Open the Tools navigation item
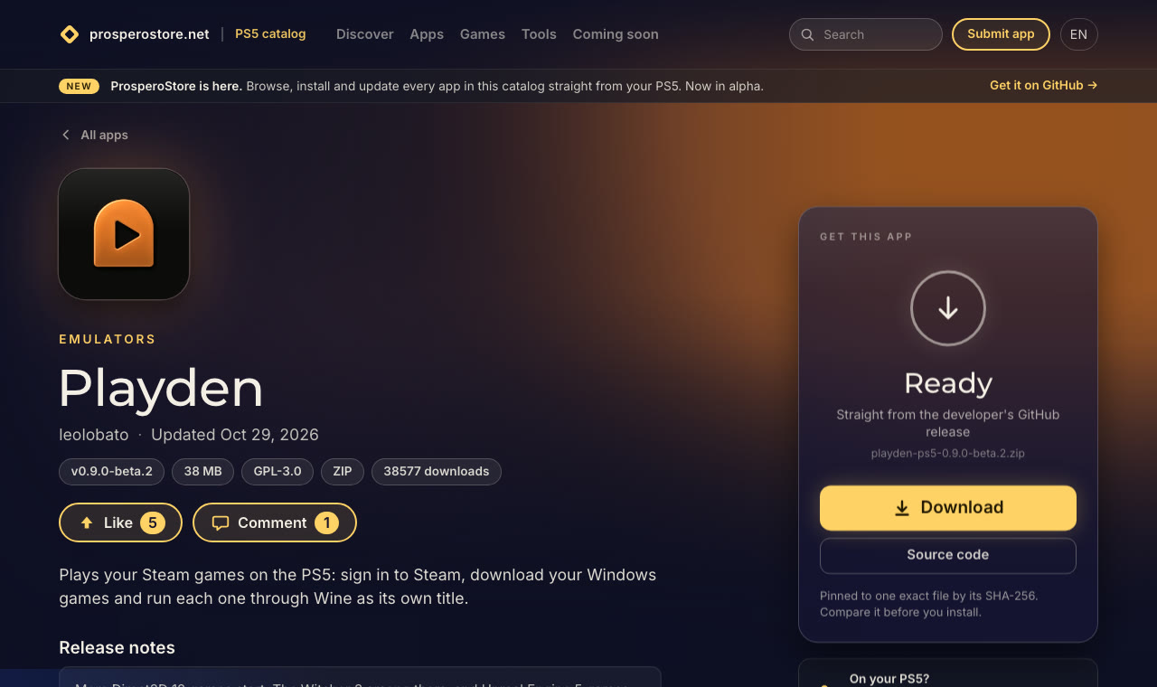This screenshot has height=687, width=1157. click(x=539, y=34)
